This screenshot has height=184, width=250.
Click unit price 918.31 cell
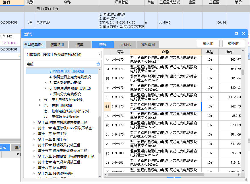click(x=230, y=162)
